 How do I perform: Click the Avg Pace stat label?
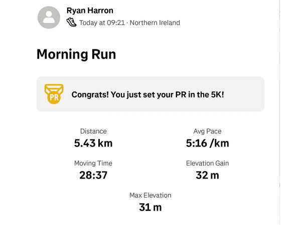(207, 131)
